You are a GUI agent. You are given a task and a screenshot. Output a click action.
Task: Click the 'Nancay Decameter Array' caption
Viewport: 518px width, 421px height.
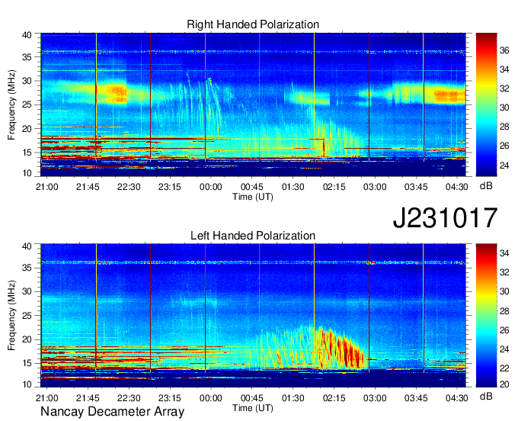coord(112,412)
